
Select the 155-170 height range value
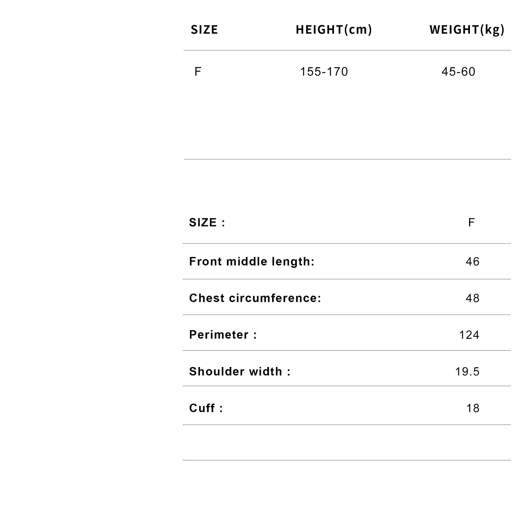coord(324,72)
